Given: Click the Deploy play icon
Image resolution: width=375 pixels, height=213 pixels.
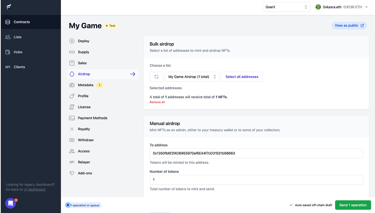Looking at the screenshot, I should point(72,41).
